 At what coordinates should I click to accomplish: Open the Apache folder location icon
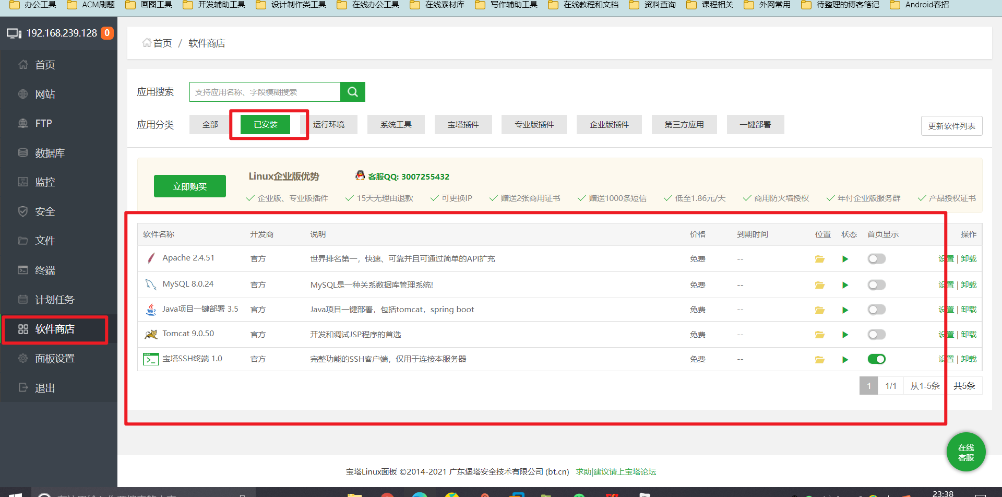(x=819, y=259)
